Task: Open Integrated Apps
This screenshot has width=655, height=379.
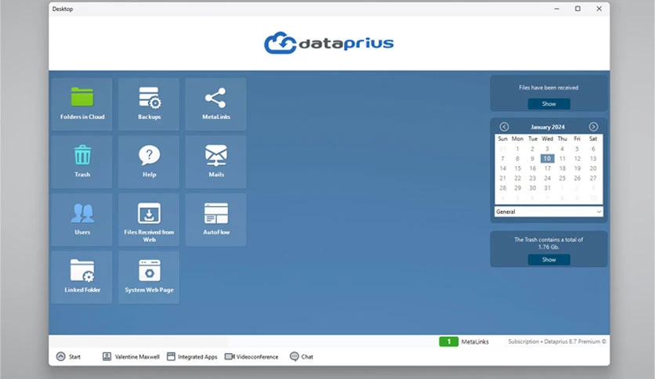Action: (x=192, y=356)
